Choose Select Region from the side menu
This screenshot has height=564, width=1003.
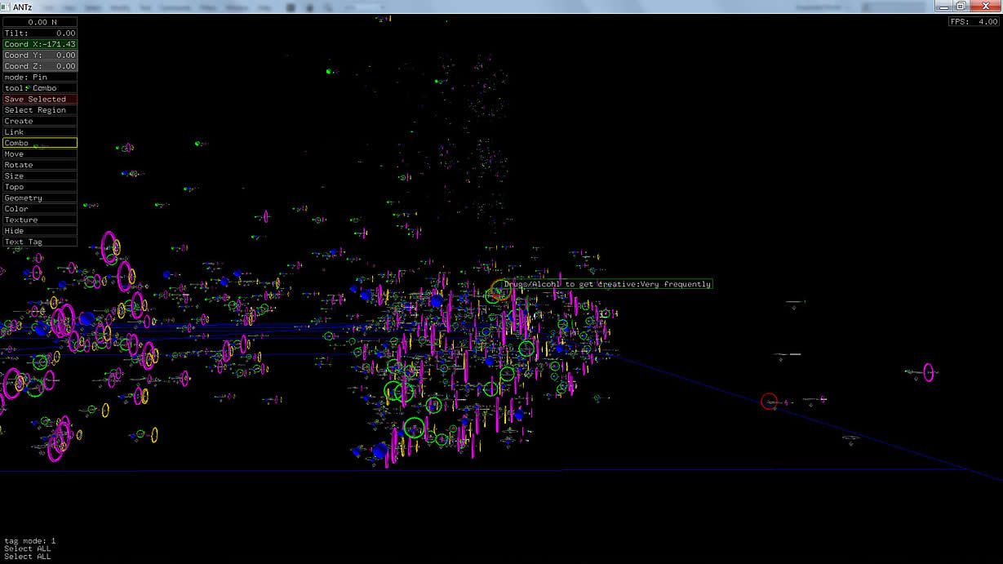point(40,110)
